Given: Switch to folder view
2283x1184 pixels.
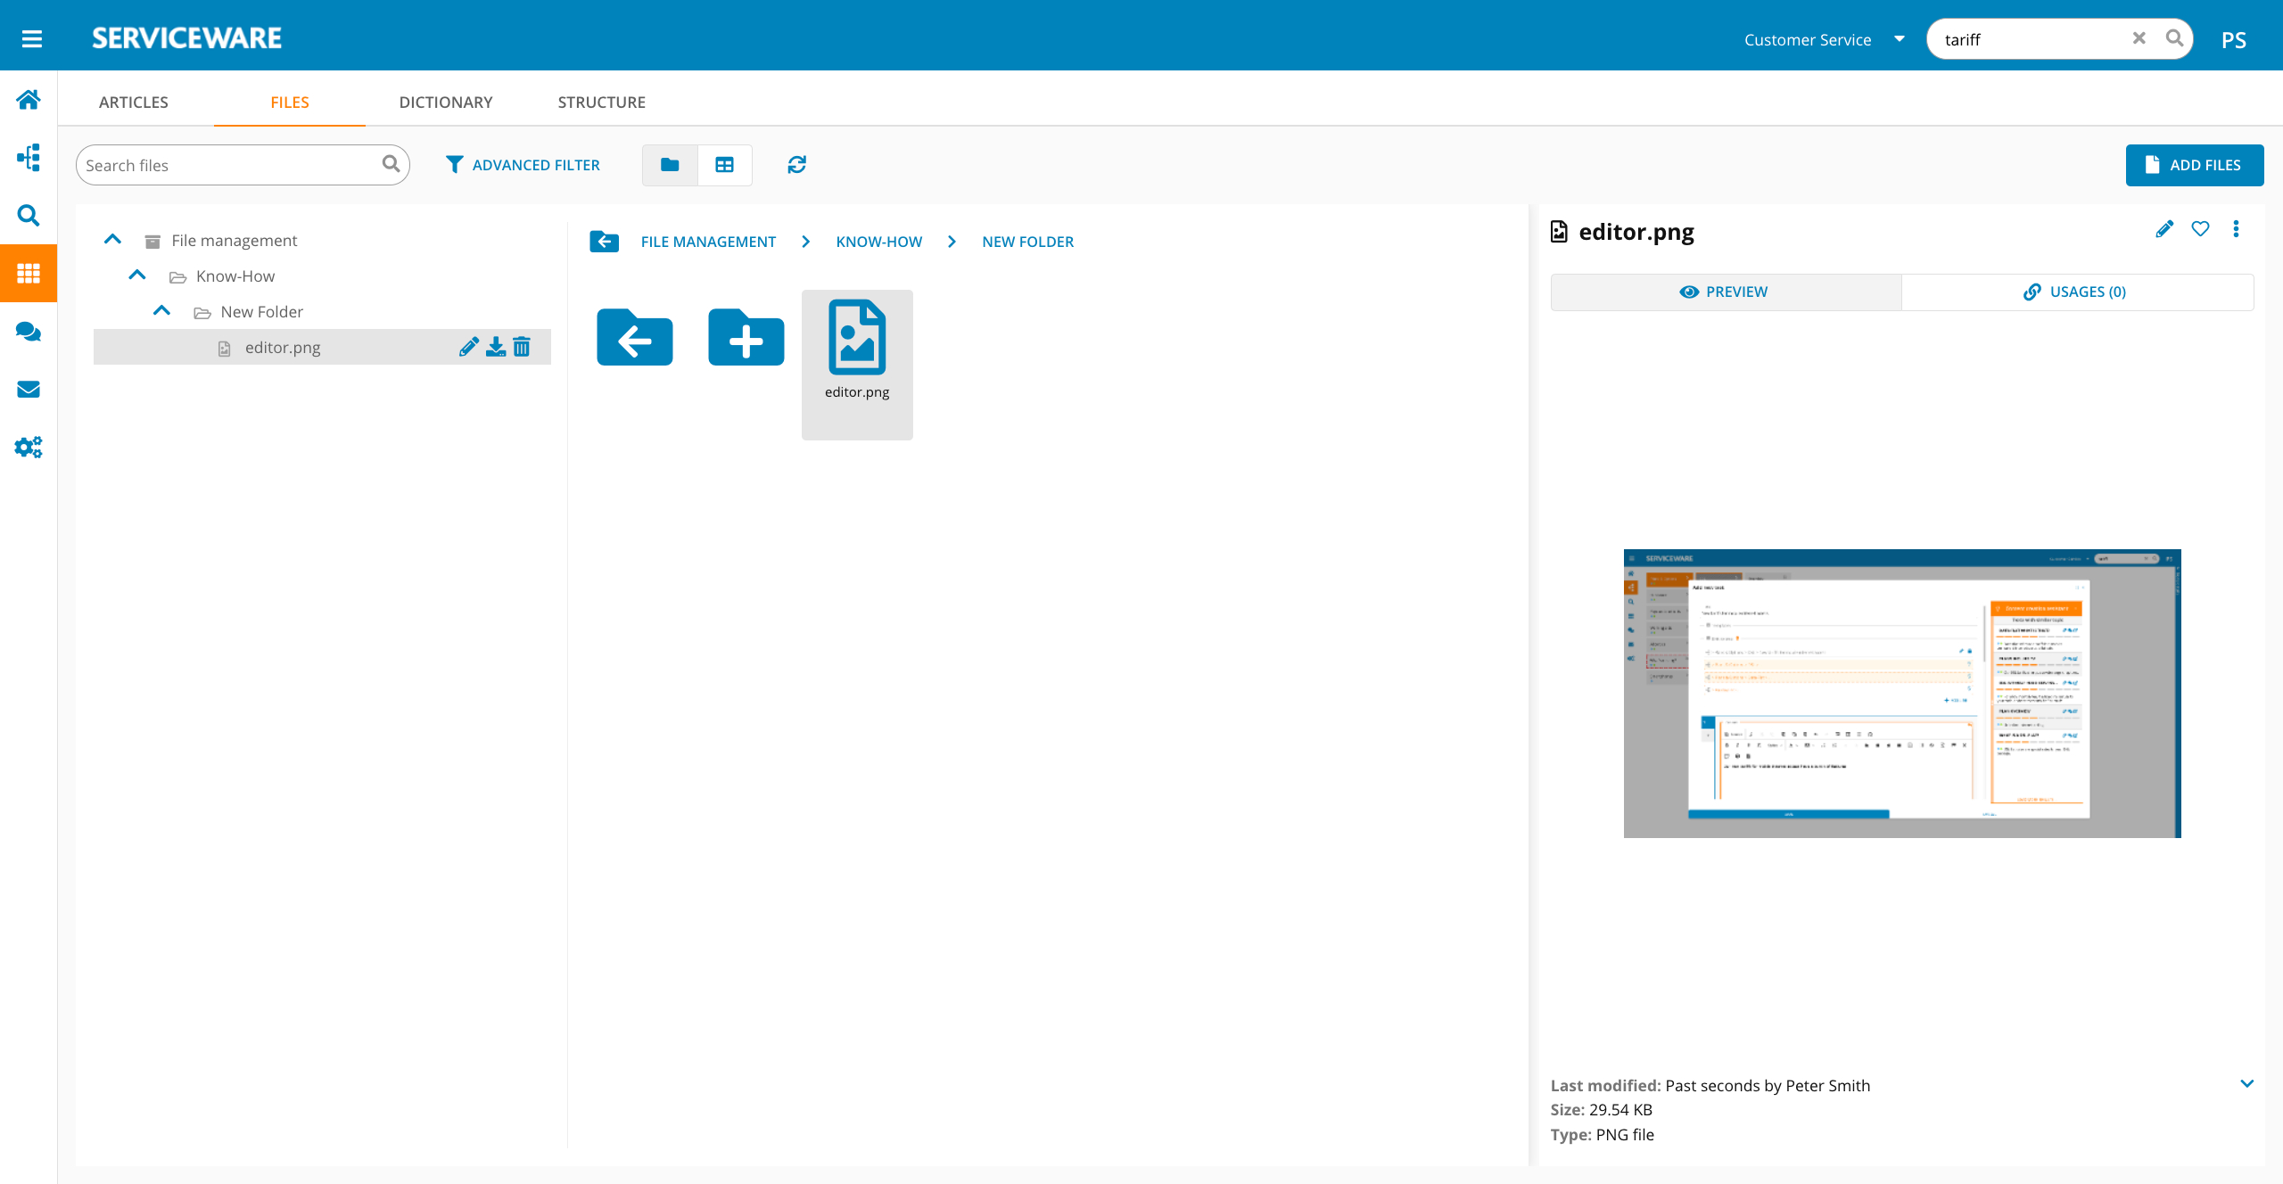Looking at the screenshot, I should (x=669, y=165).
